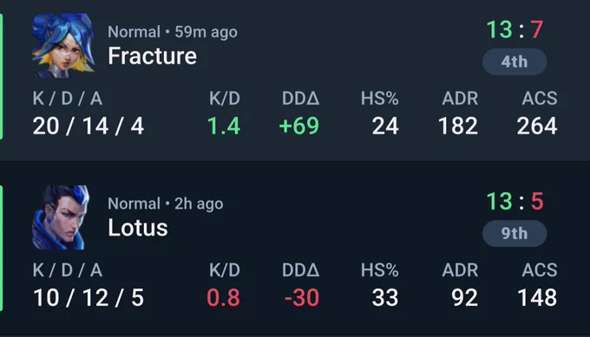Click the Lotus ACS value 148

coord(537,297)
